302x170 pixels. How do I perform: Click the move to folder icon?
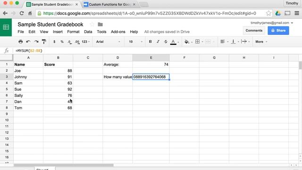100,25
